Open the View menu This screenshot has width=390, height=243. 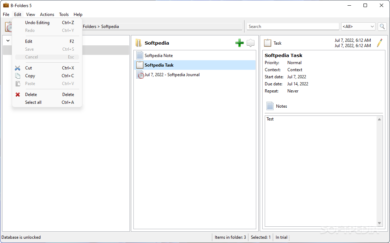(x=30, y=15)
